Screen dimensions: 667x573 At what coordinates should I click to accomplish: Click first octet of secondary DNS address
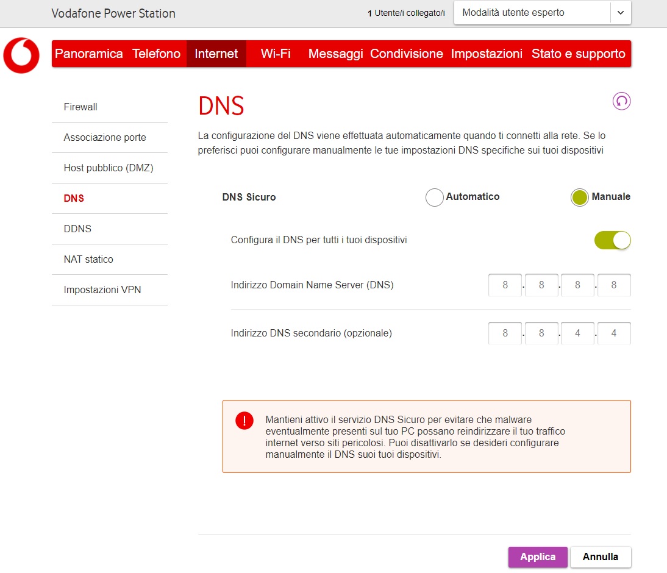point(505,333)
